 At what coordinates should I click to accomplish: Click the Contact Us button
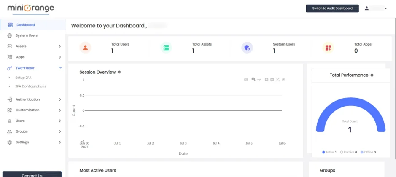pyautogui.click(x=32, y=174)
